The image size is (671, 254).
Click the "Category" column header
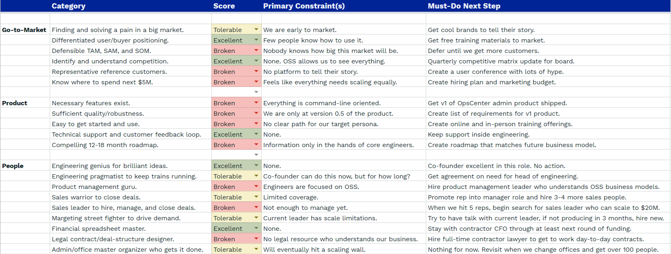pos(69,6)
